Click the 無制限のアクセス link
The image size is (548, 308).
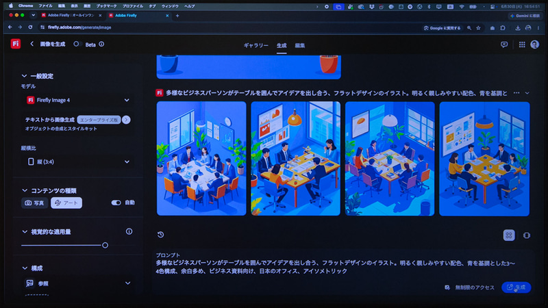tap(475, 287)
